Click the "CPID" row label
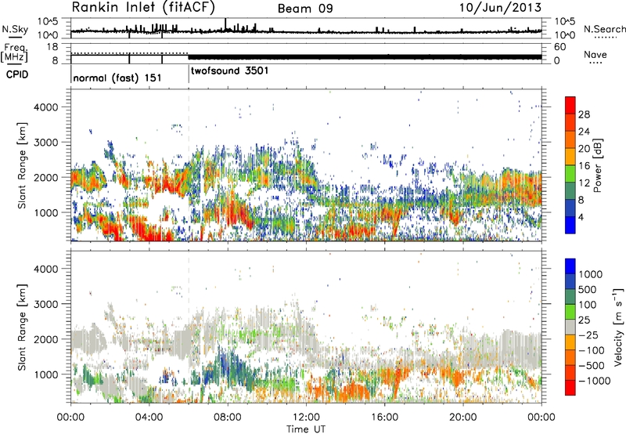The height and width of the screenshot is (434, 626). 17,74
